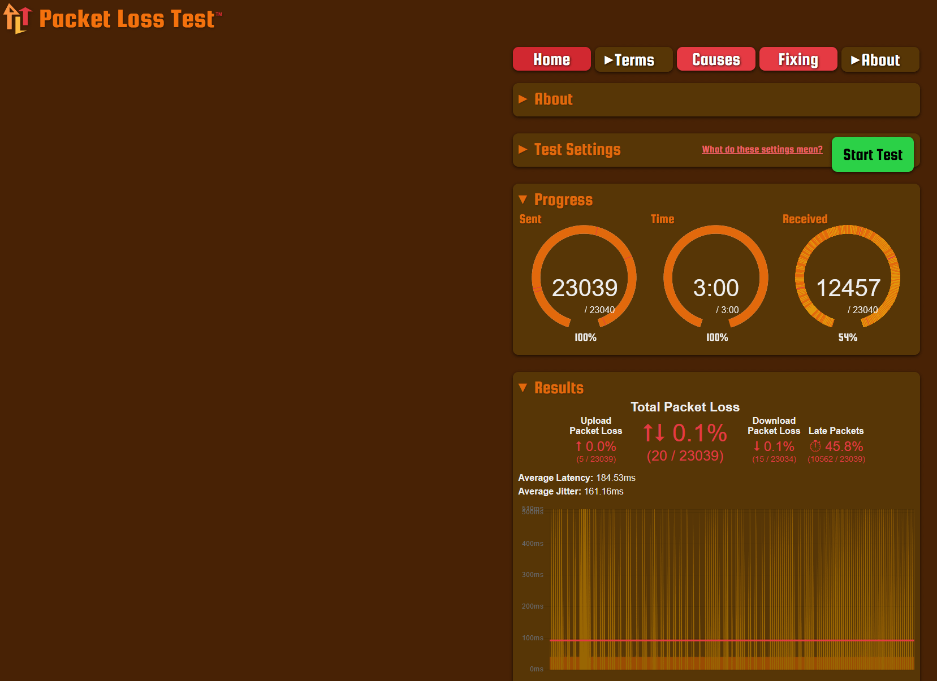937x681 pixels.
Task: Select the Average Jitter 161.16ms value
Action: pos(603,492)
